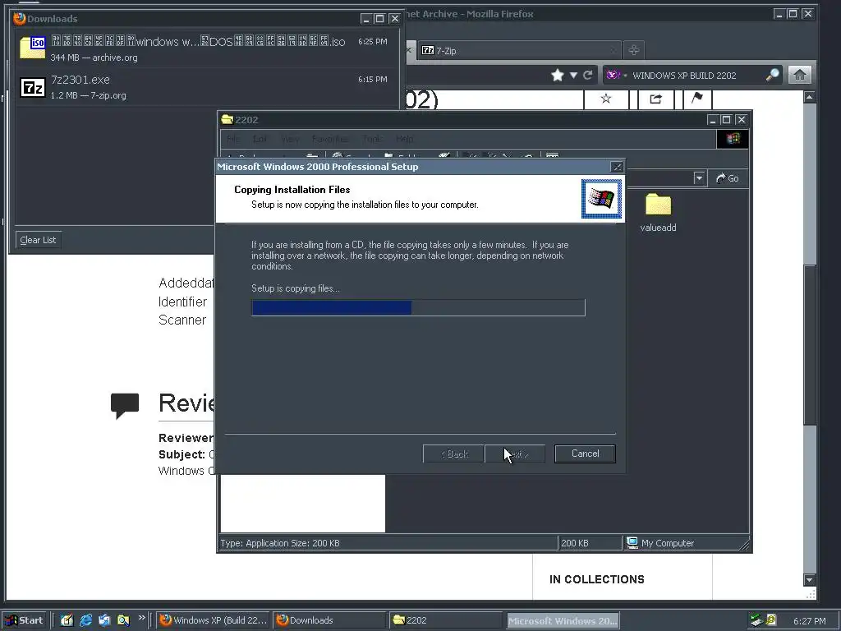This screenshot has width=841, height=631.
Task: Open the Firefox address bar history dropdown arrow
Action: [x=573, y=75]
